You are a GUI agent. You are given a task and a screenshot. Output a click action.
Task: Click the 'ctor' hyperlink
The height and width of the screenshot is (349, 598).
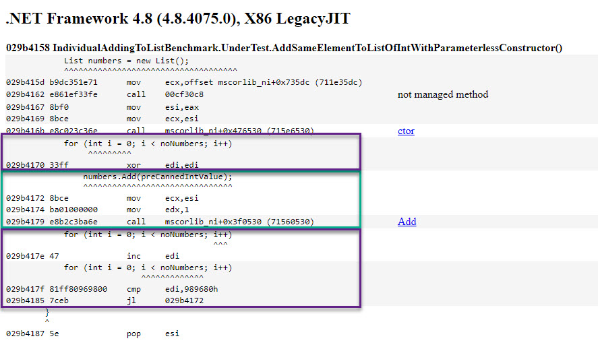[406, 131]
